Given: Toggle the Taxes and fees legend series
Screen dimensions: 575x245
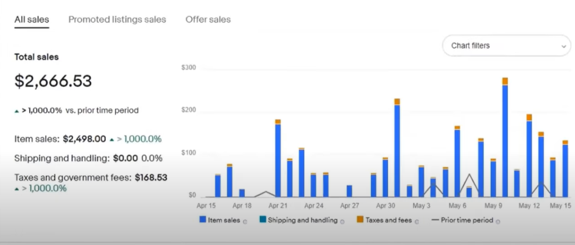Looking at the screenshot, I should [388, 220].
